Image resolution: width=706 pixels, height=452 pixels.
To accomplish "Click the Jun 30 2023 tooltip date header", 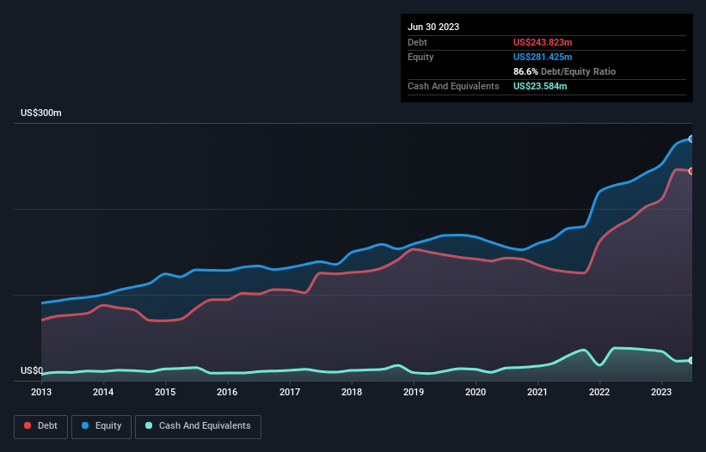I will click(x=433, y=27).
